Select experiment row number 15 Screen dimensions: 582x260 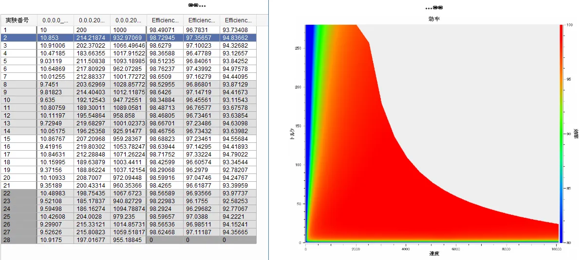click(19, 139)
